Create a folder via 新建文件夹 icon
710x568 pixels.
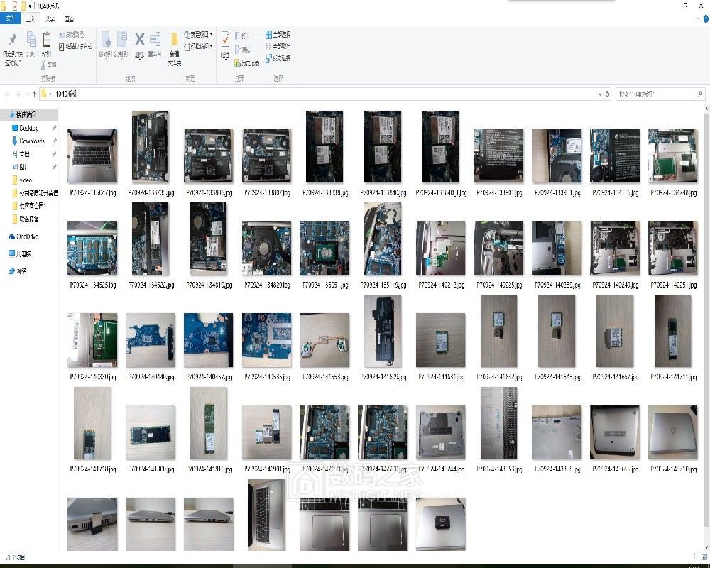click(174, 41)
